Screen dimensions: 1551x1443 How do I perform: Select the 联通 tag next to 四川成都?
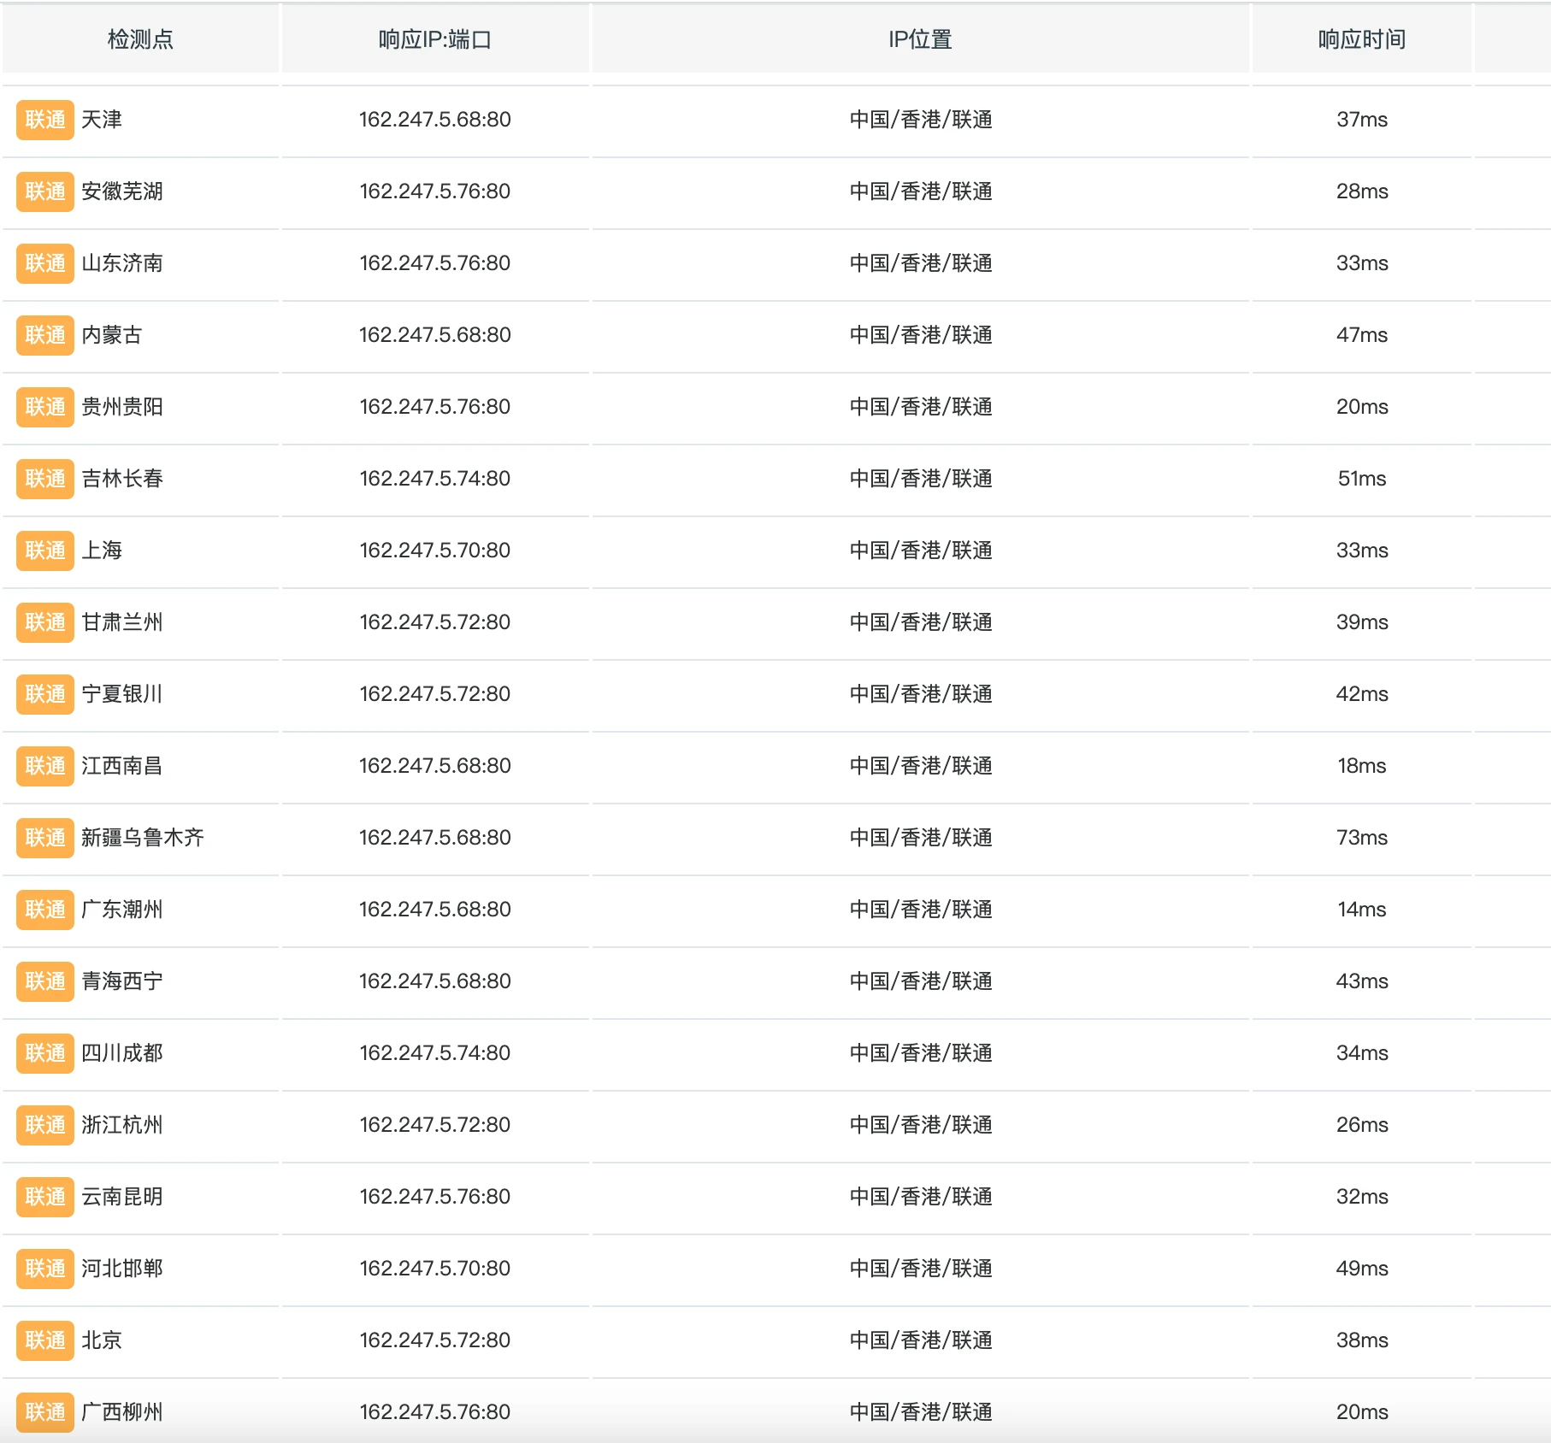pyautogui.click(x=45, y=1053)
